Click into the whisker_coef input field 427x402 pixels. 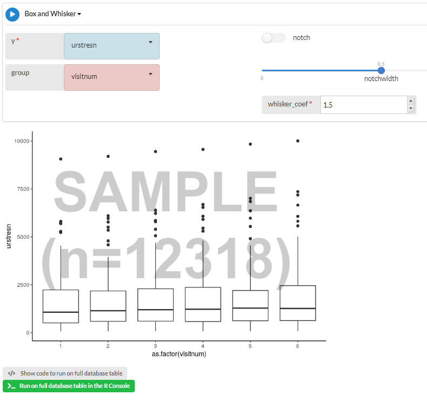coord(363,105)
